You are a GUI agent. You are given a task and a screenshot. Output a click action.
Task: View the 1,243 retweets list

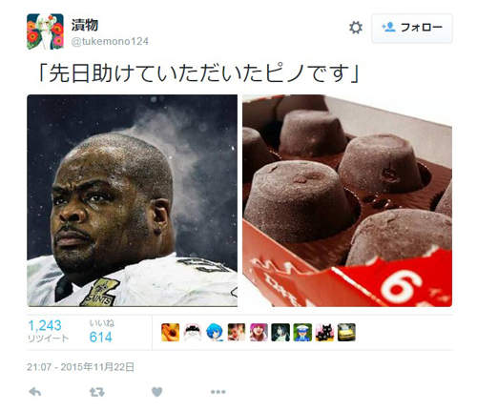(48, 331)
